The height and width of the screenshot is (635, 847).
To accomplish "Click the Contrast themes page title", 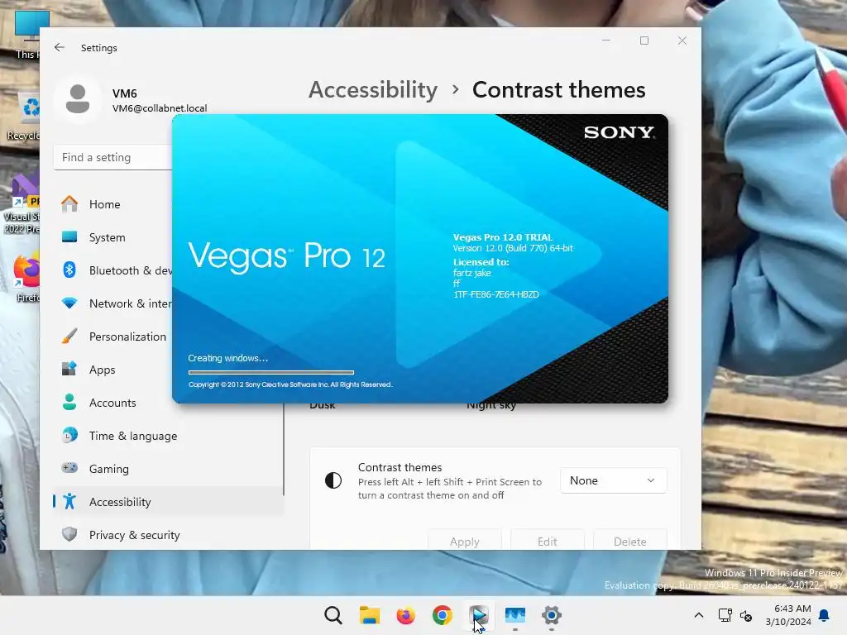I will coord(558,89).
